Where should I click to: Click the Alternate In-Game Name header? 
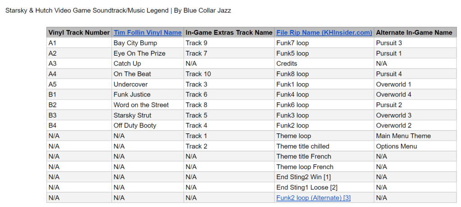[414, 32]
